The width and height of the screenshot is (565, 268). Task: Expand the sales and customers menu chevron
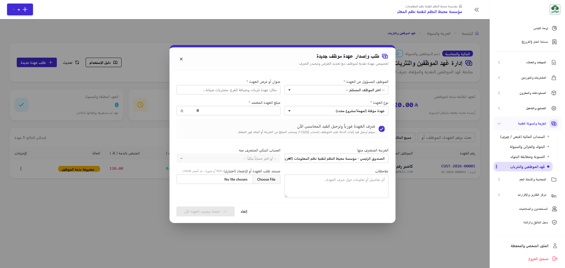pos(499,62)
